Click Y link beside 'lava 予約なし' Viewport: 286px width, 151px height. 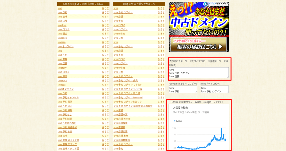[x=108, y=115]
